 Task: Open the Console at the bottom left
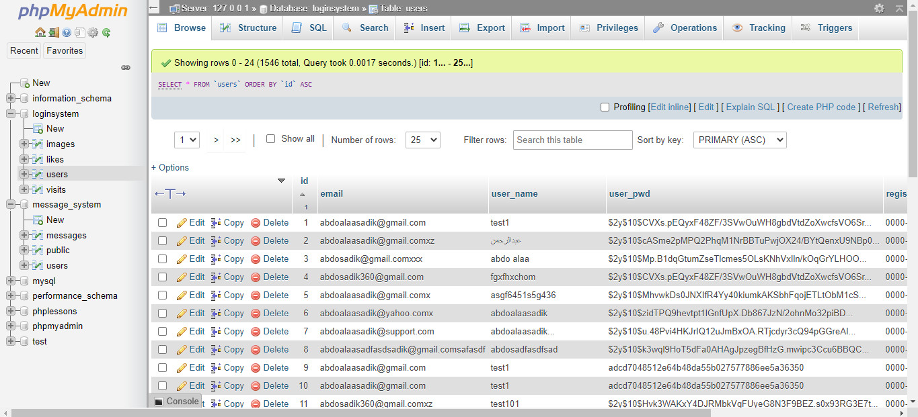(x=177, y=401)
